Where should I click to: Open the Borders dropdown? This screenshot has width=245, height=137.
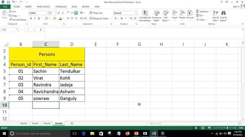pyautogui.click(x=50, y=19)
